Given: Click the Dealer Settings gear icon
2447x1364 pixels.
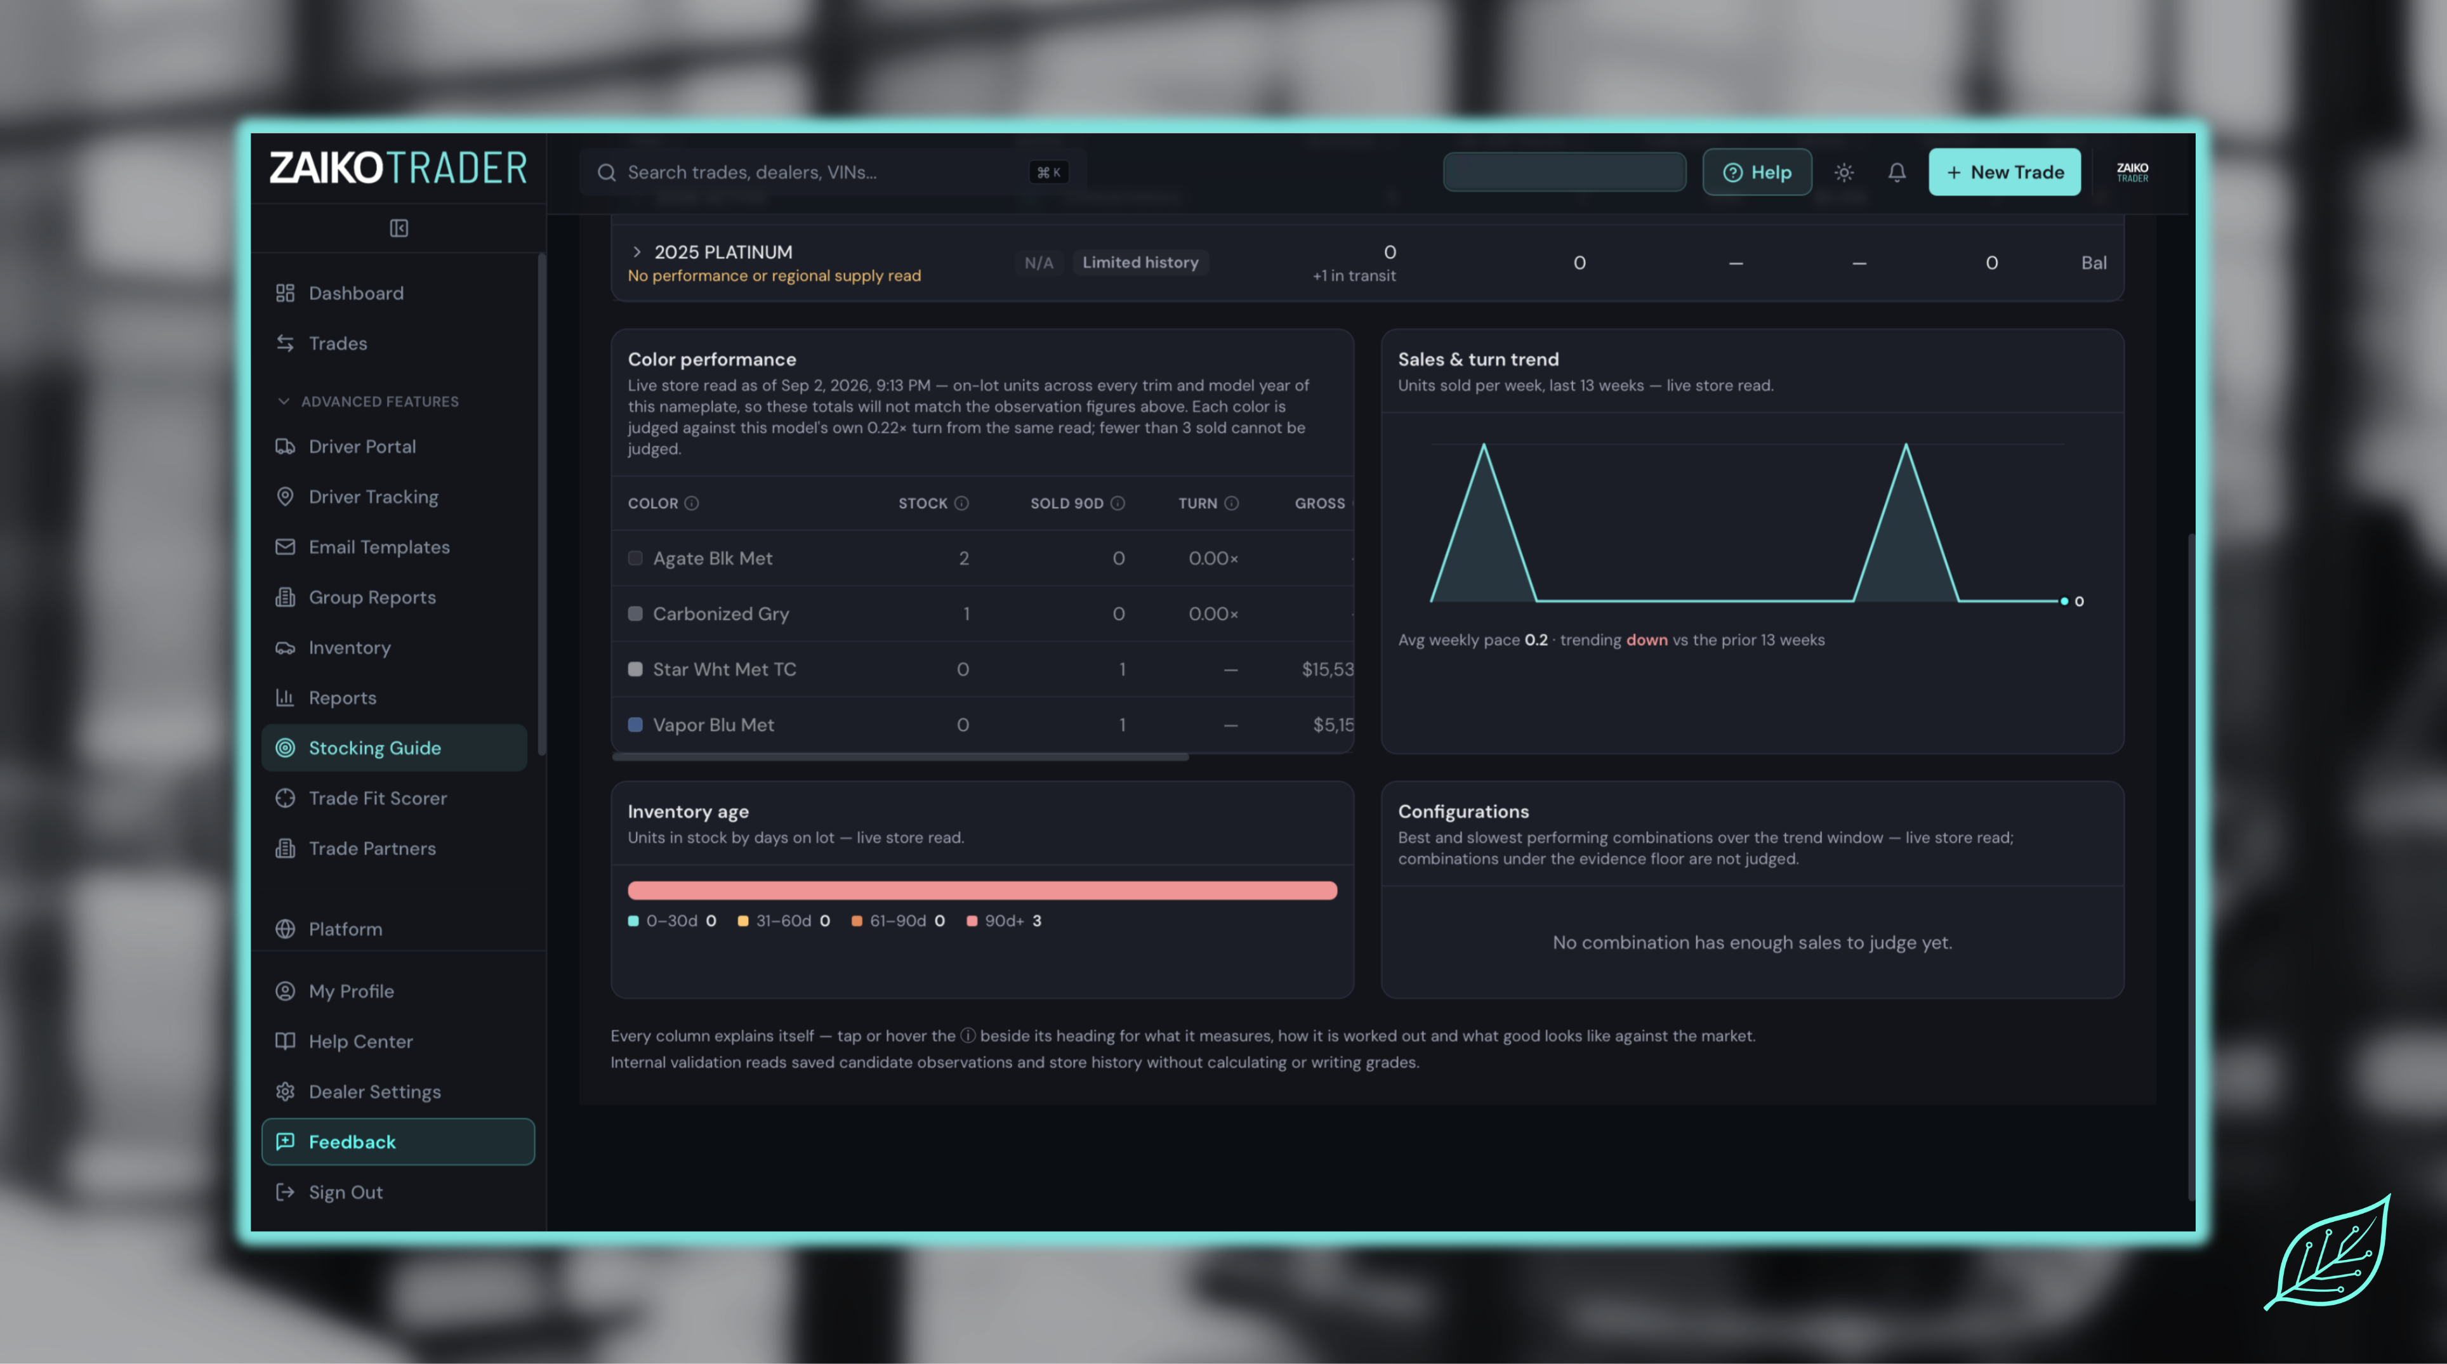Looking at the screenshot, I should click(x=285, y=1092).
